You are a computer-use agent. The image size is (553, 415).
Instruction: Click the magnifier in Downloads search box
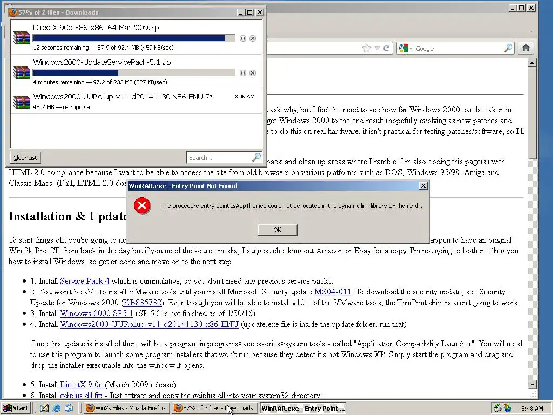(x=257, y=157)
